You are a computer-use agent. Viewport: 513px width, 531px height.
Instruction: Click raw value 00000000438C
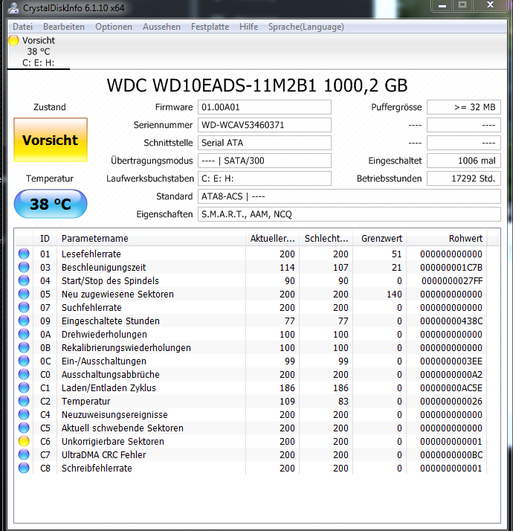click(451, 321)
